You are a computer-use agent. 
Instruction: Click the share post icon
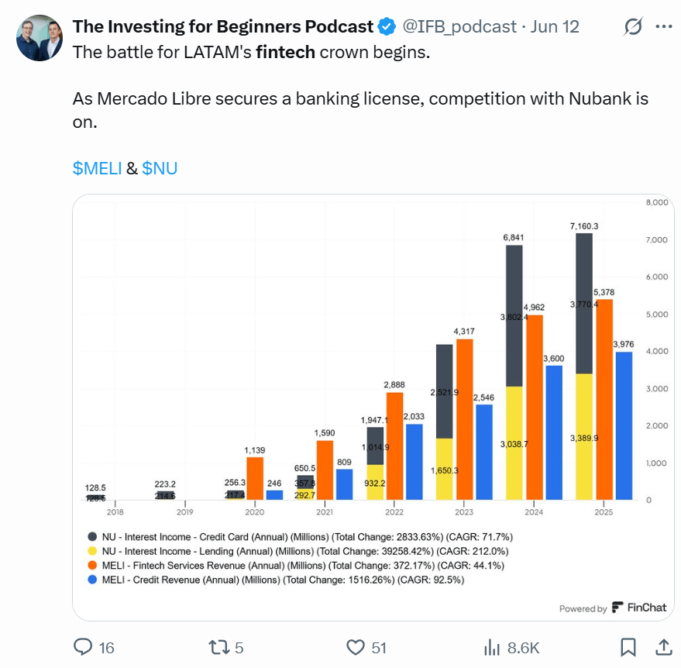(x=664, y=647)
